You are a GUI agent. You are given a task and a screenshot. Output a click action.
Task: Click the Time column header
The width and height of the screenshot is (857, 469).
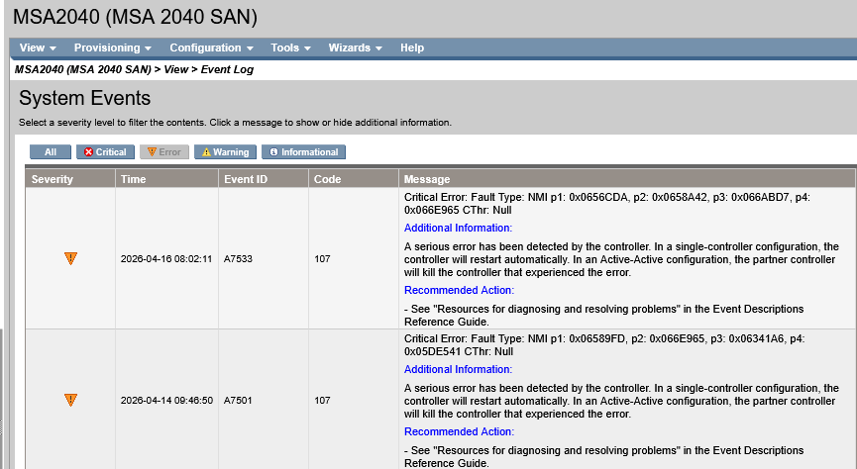point(166,179)
